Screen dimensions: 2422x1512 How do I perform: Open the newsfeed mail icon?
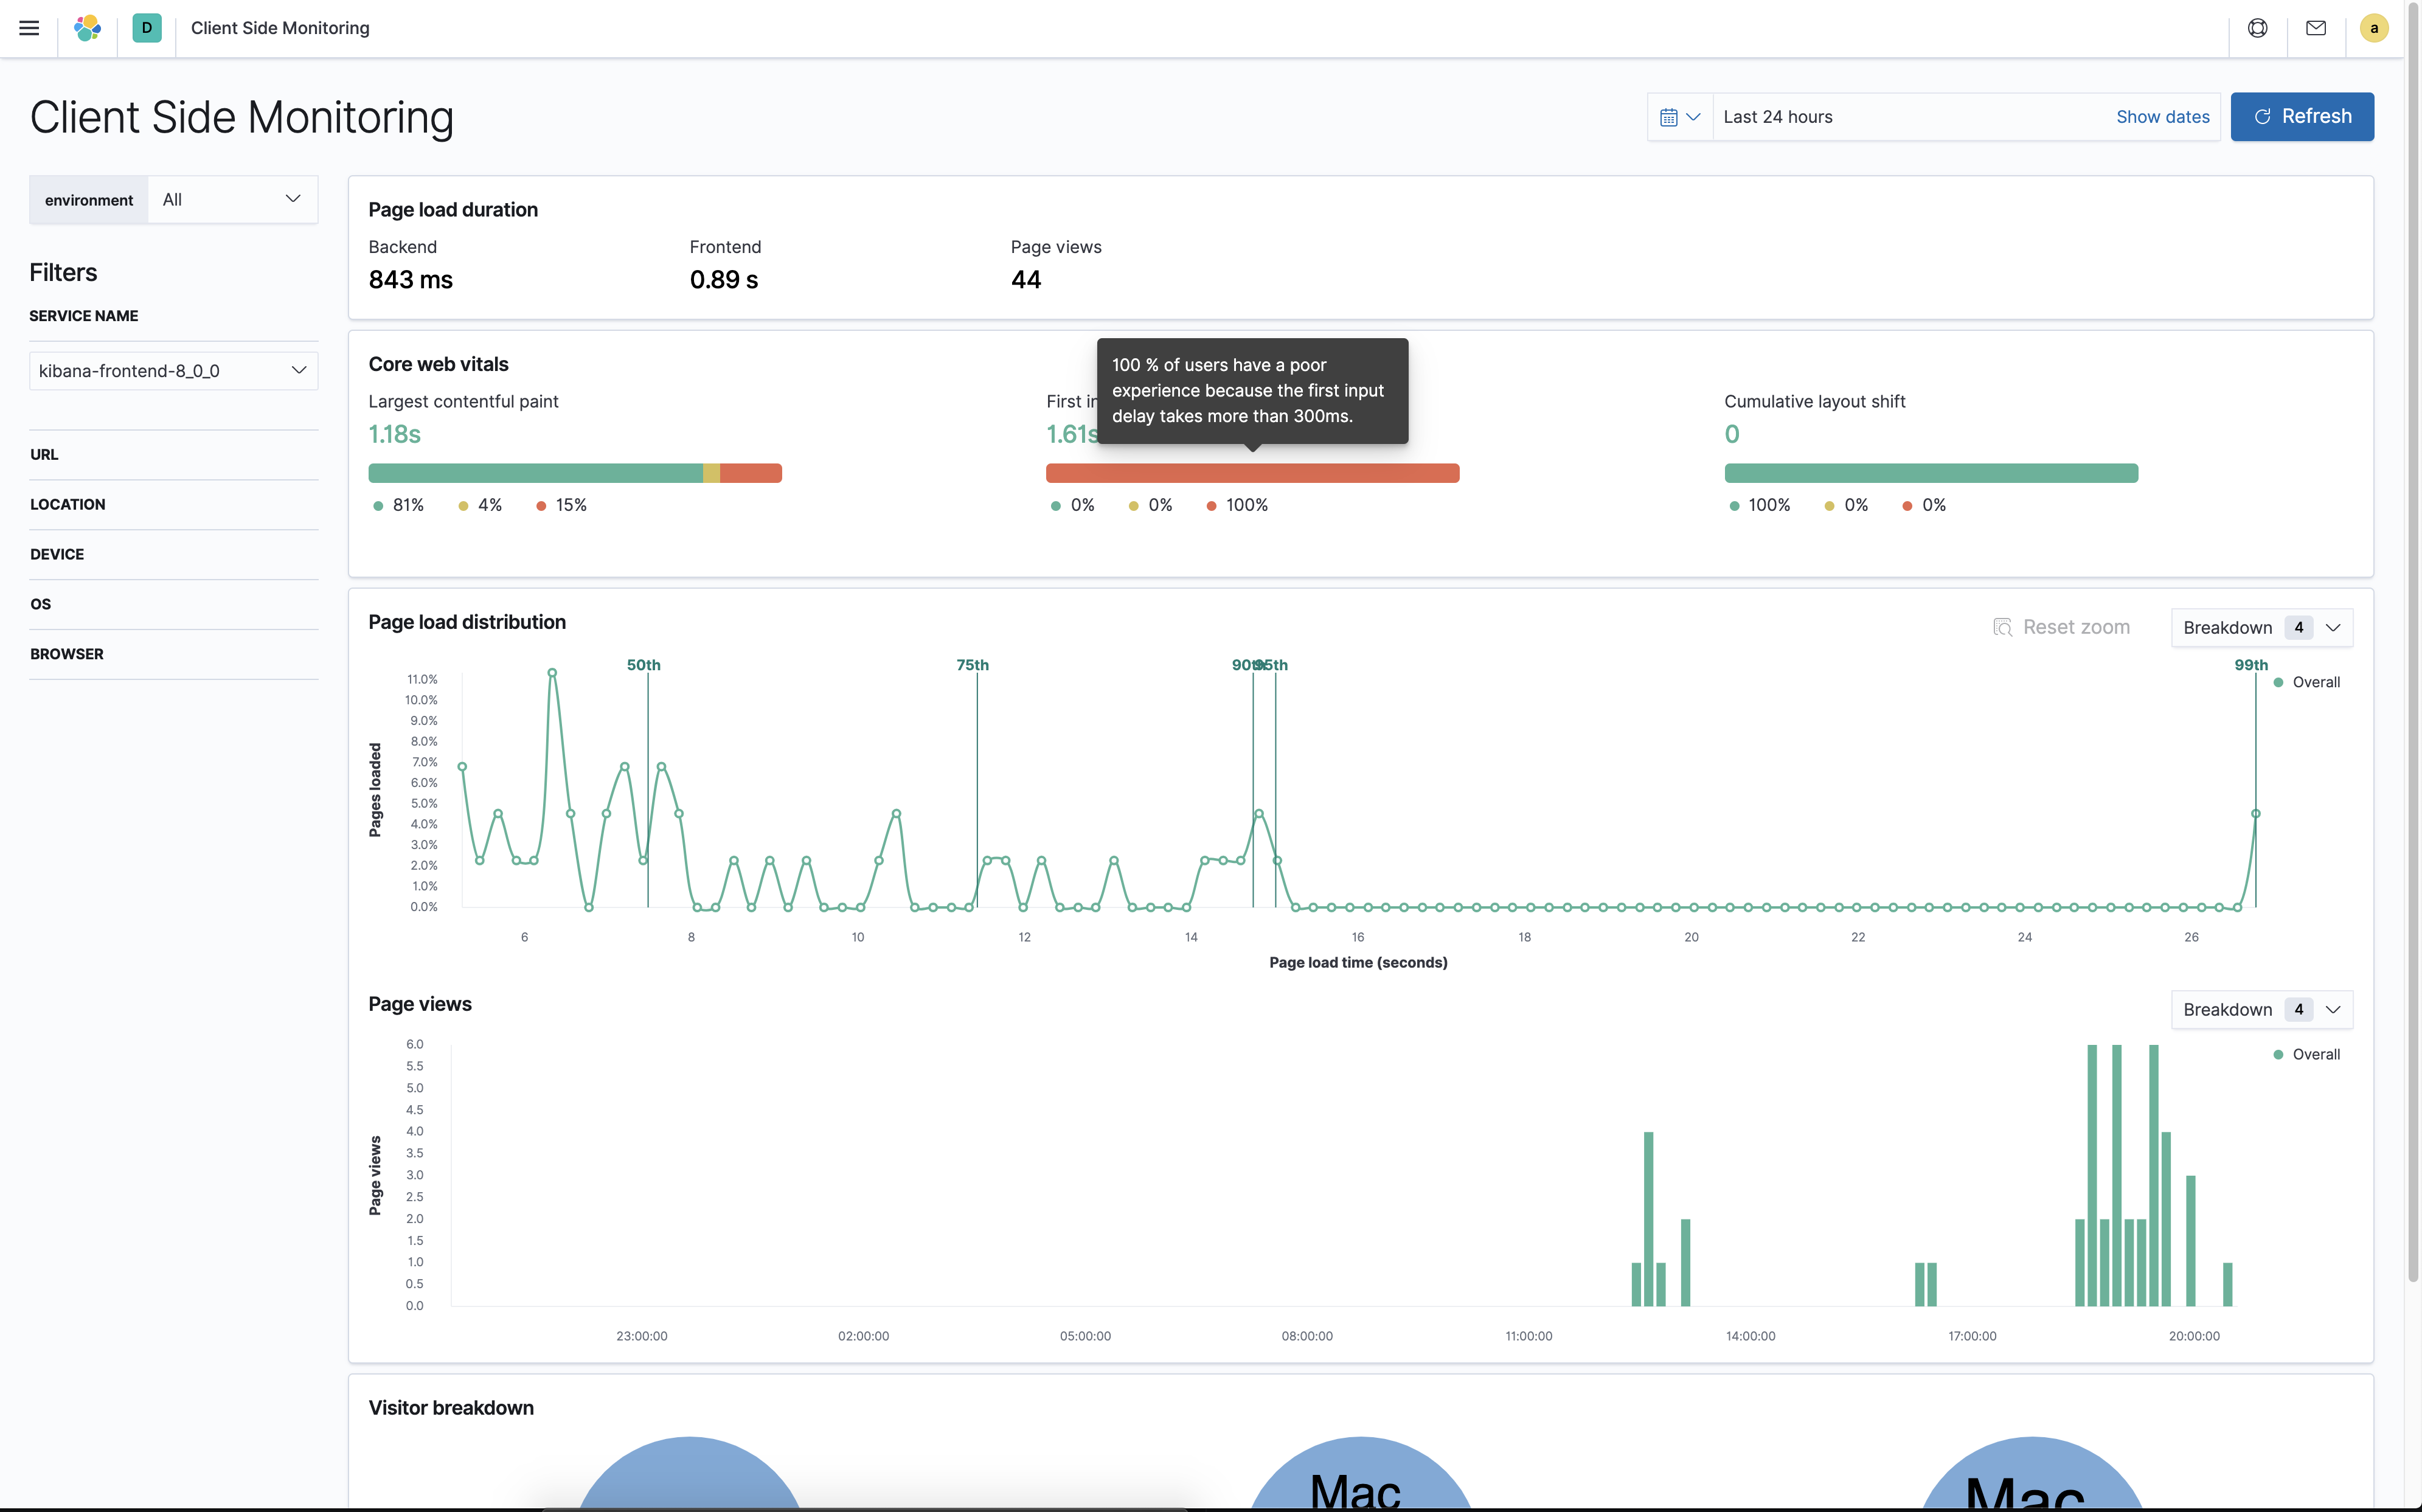[x=2316, y=28]
